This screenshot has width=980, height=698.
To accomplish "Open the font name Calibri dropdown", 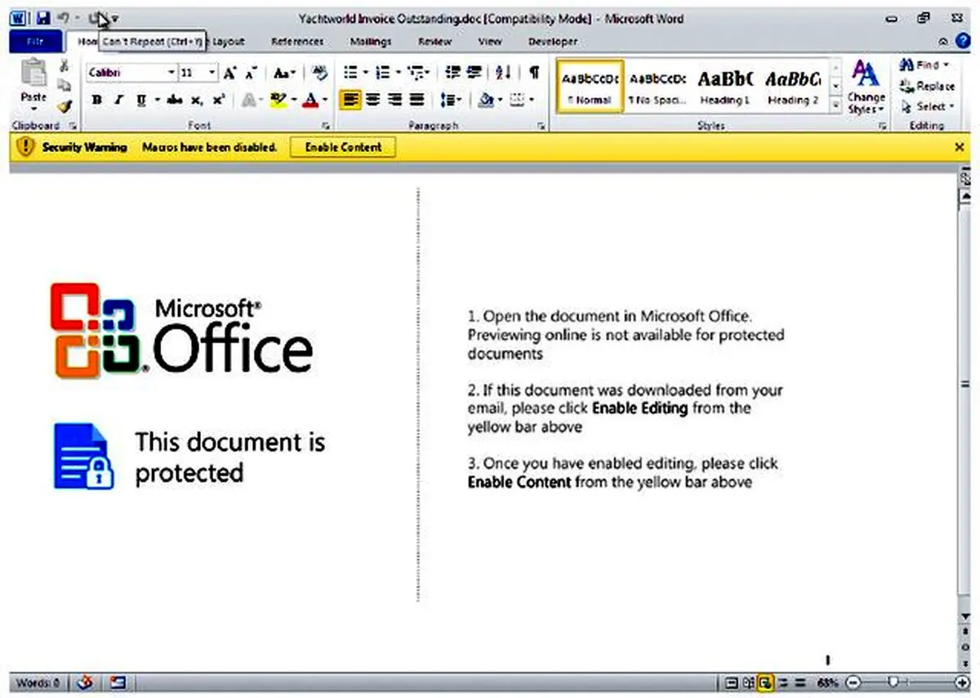I will point(171,73).
